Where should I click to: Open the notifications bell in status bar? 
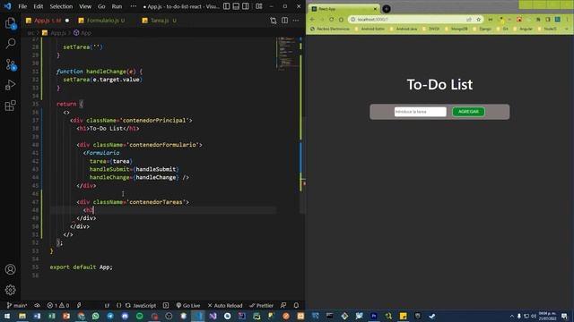296,305
